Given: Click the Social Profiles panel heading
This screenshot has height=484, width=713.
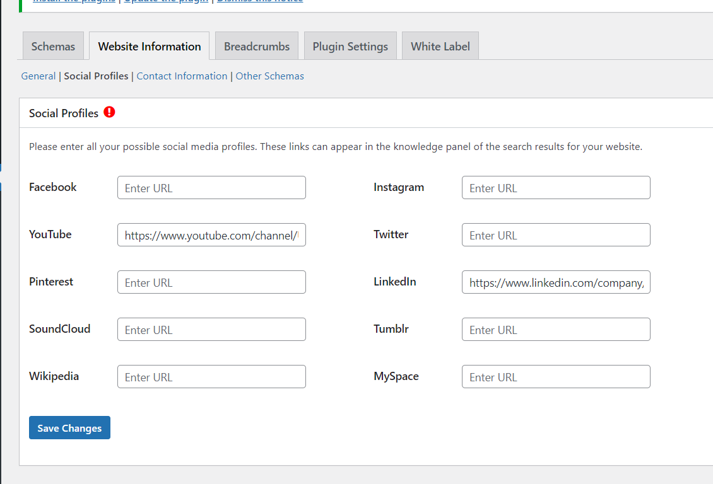Looking at the screenshot, I should point(64,113).
